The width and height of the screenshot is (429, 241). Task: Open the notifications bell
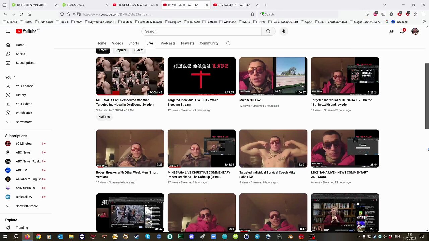(402, 31)
